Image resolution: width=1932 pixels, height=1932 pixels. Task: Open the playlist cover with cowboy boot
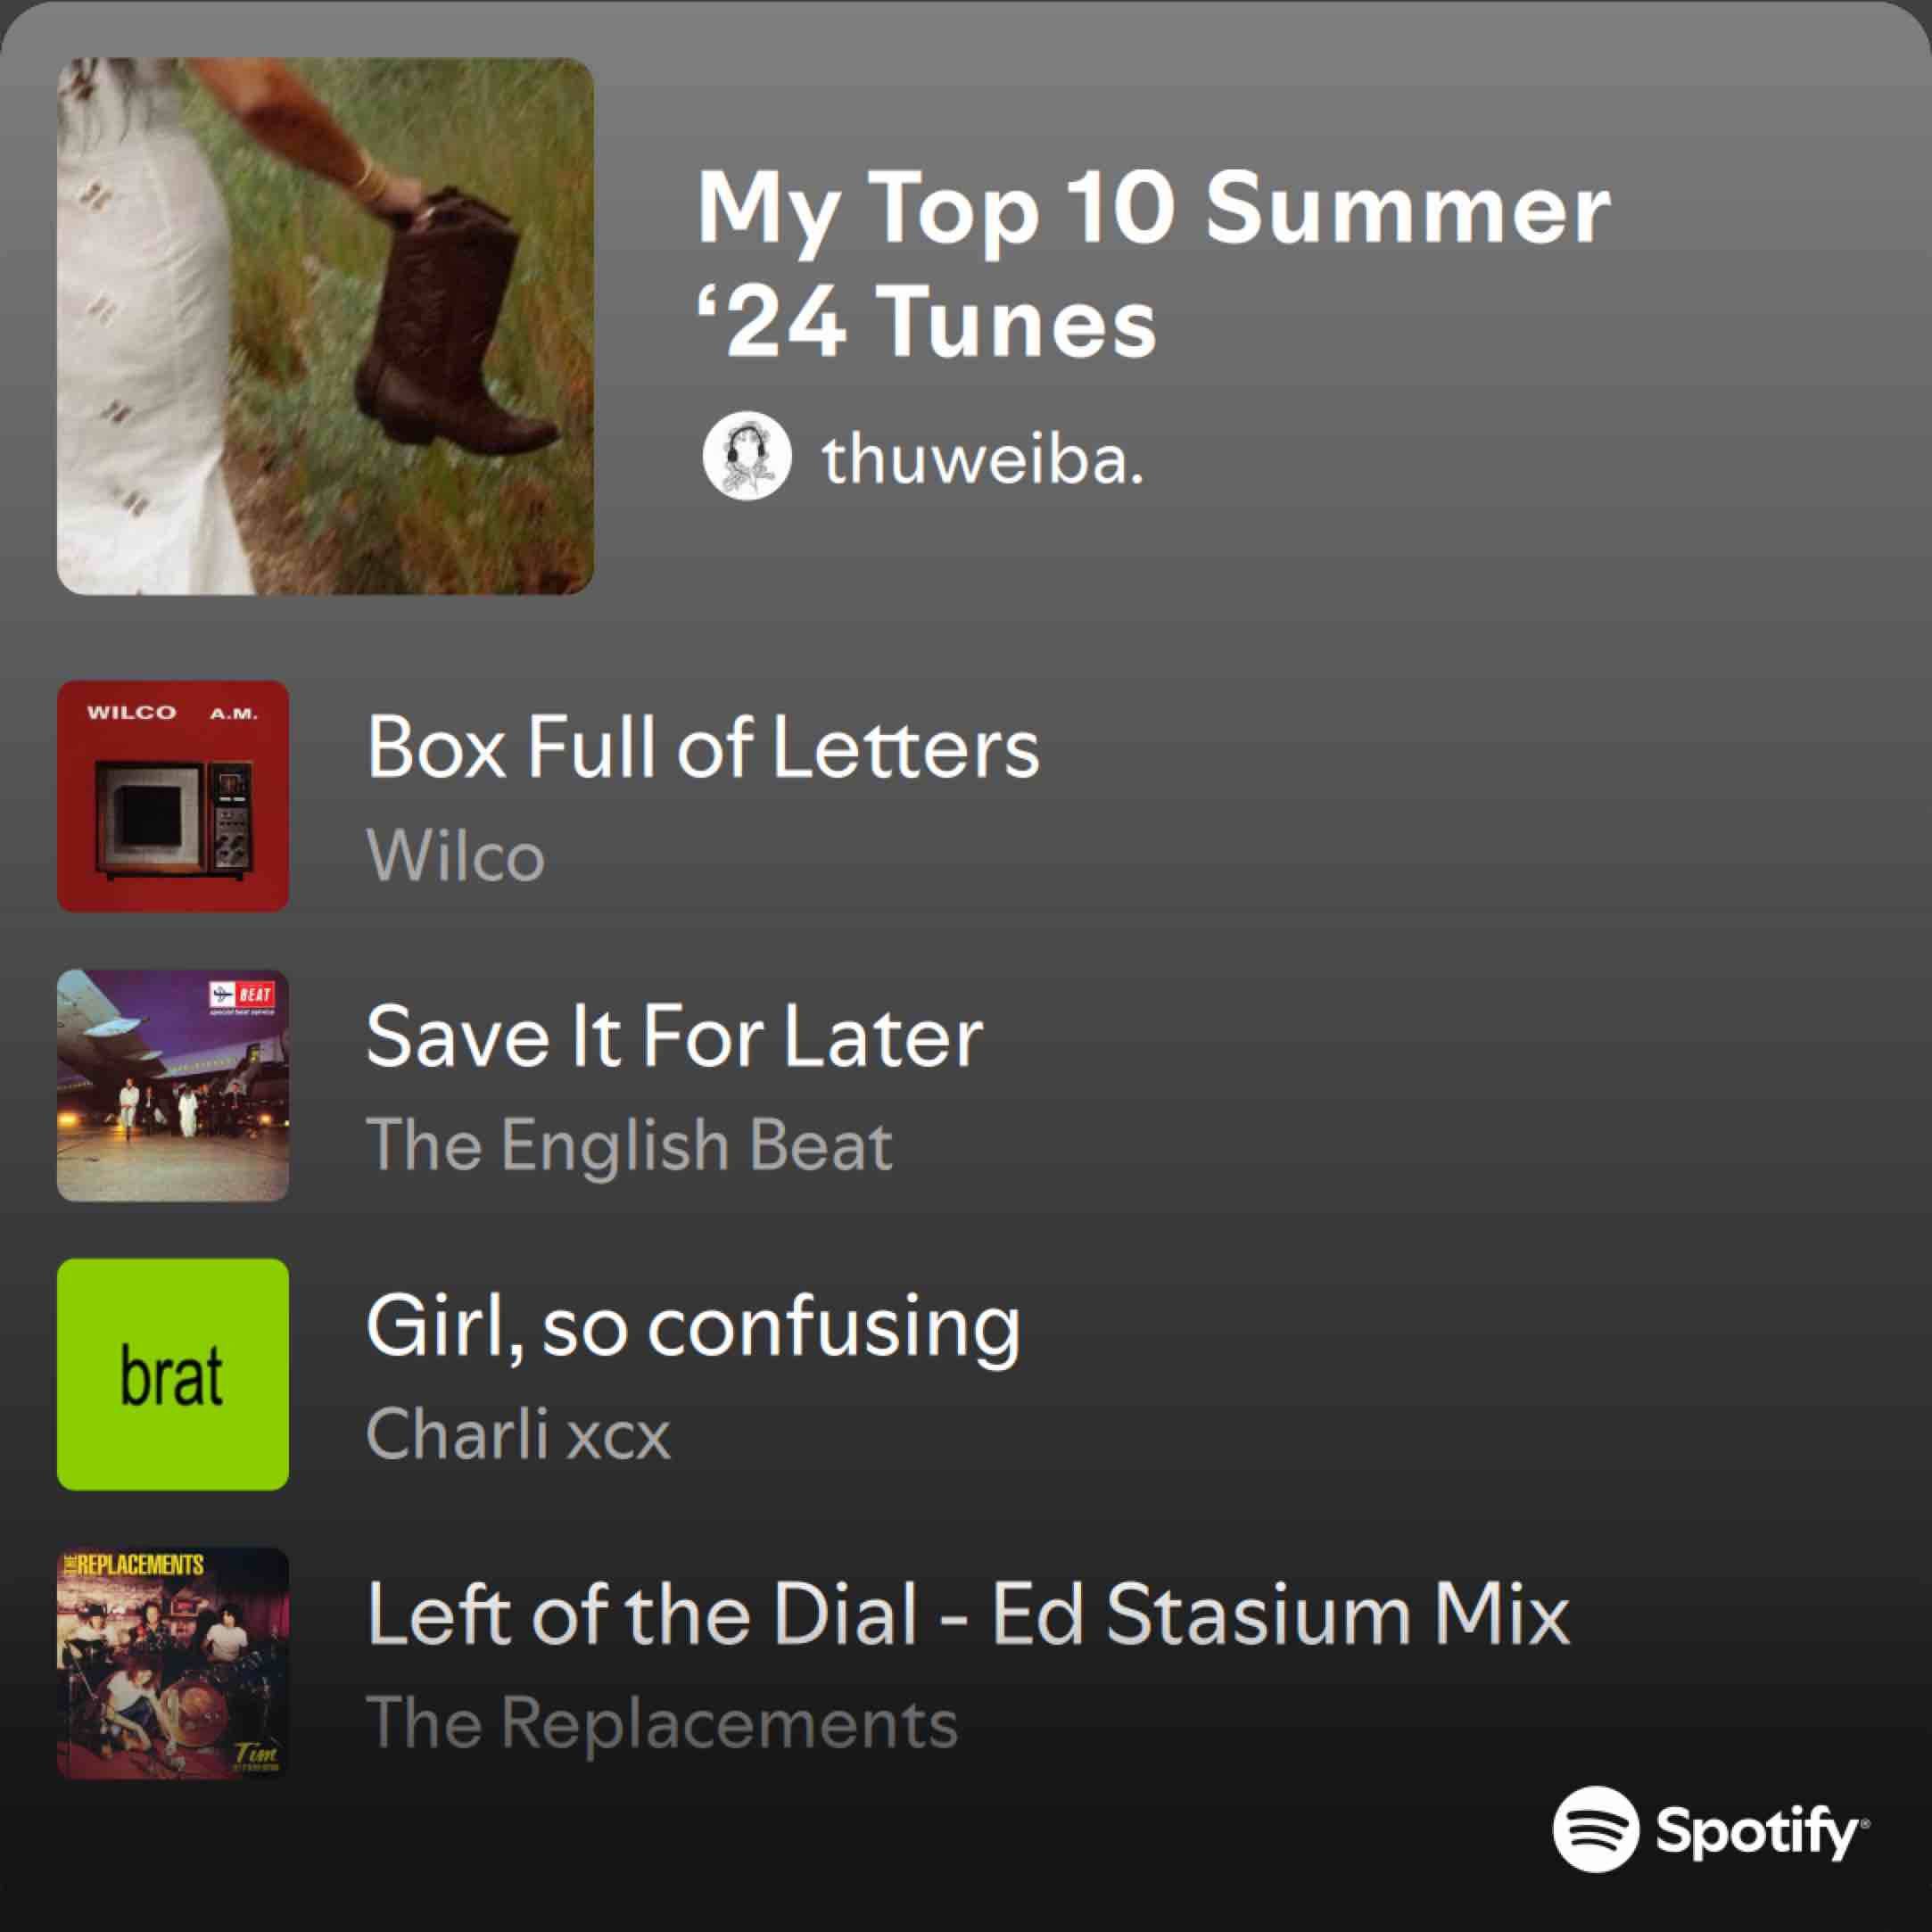coord(325,326)
